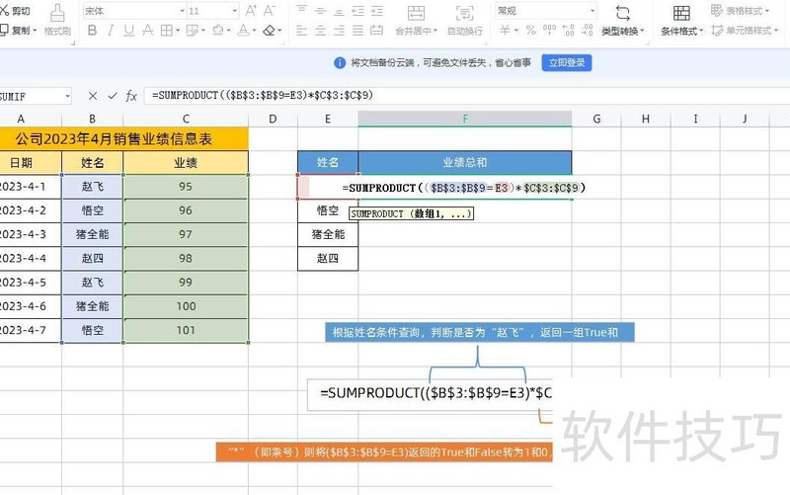
Task: Click the Clear eraser icon
Action: (x=269, y=31)
